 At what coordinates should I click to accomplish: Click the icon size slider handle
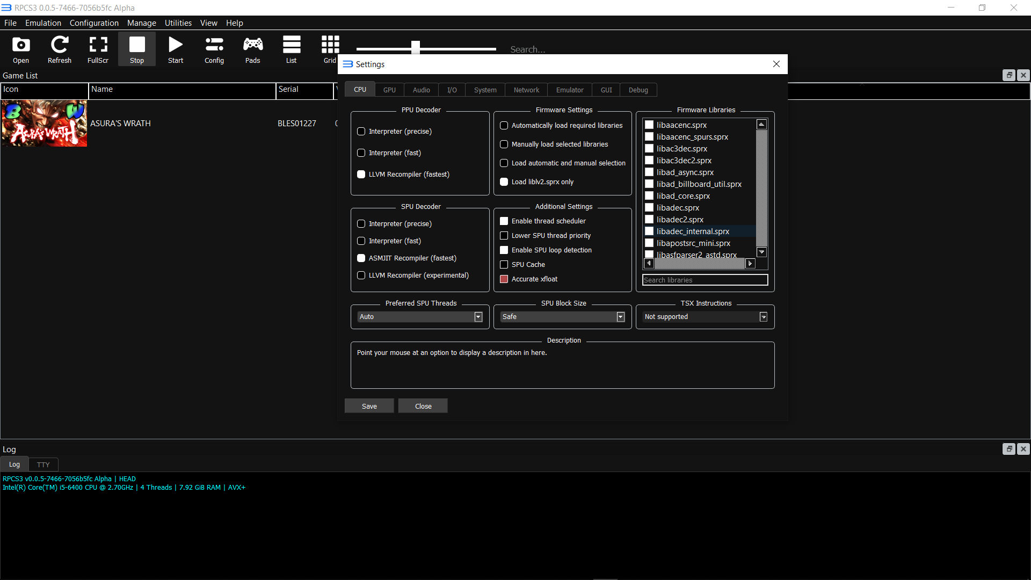click(415, 48)
